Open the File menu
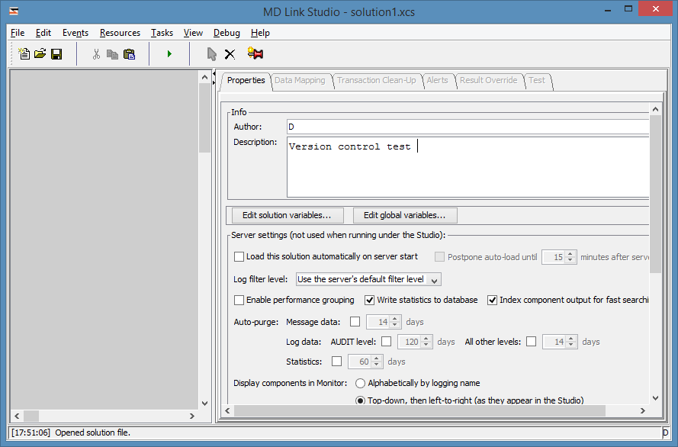Image resolution: width=678 pixels, height=447 pixels. 18,33
